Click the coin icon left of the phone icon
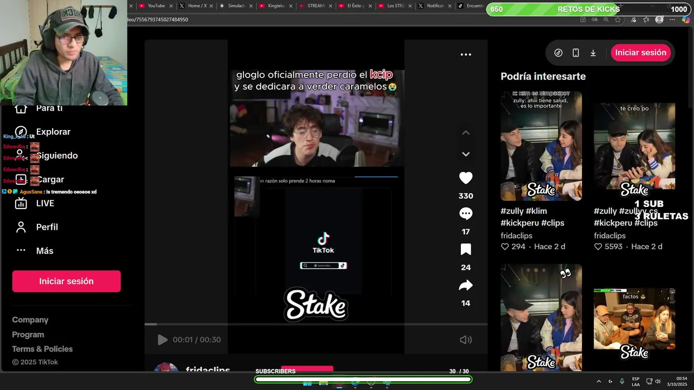The image size is (694, 390). click(558, 53)
